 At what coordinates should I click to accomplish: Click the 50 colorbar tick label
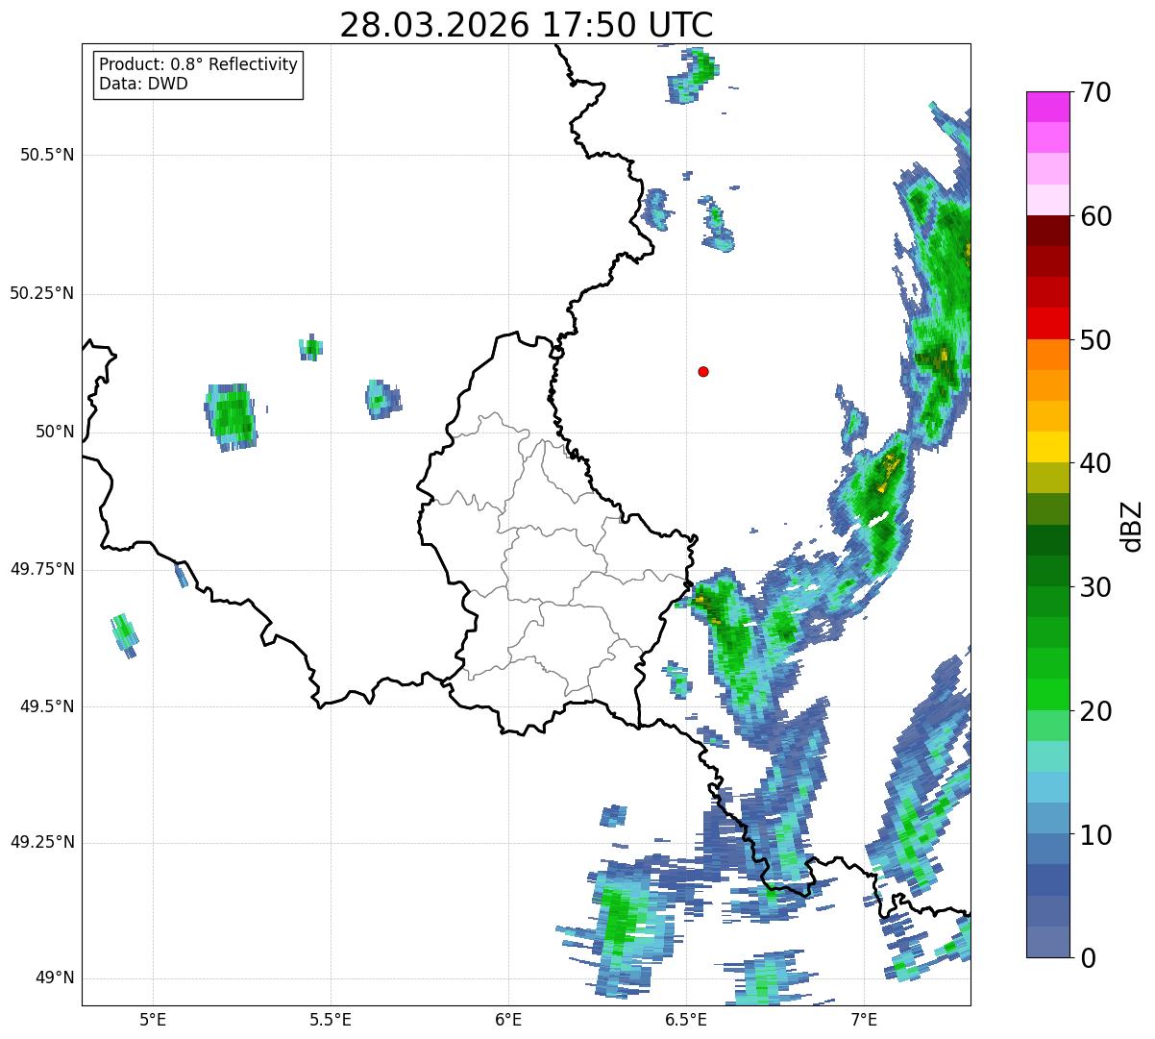click(1094, 340)
